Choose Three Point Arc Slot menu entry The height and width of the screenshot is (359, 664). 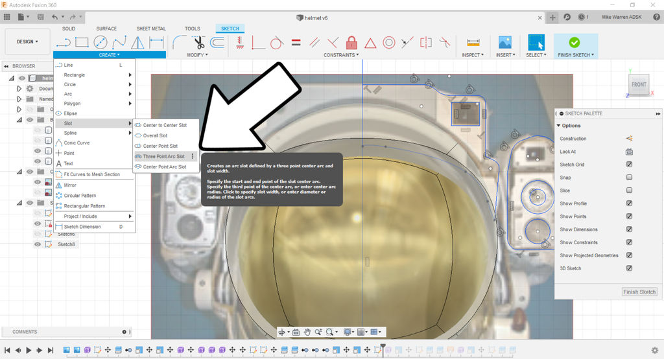[x=165, y=156]
